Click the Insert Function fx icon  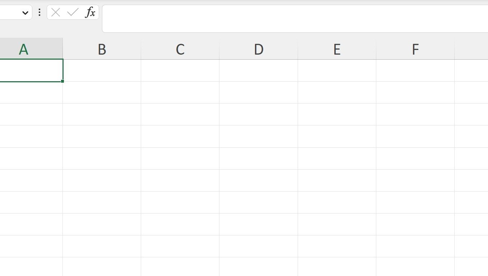click(90, 13)
